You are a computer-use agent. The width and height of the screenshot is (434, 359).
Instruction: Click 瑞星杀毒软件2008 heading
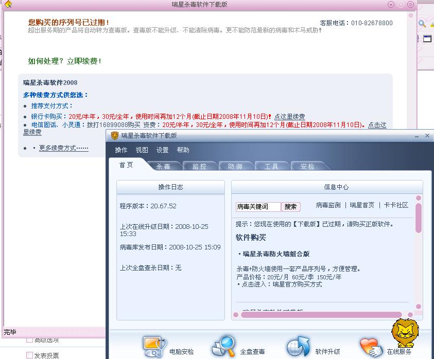(x=50, y=82)
